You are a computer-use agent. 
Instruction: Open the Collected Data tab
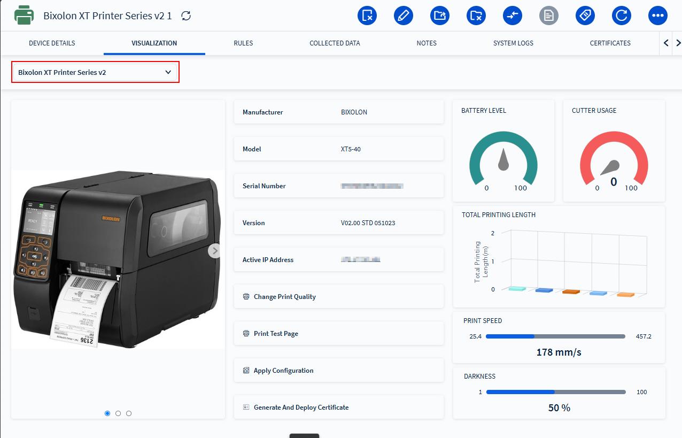[335, 43]
